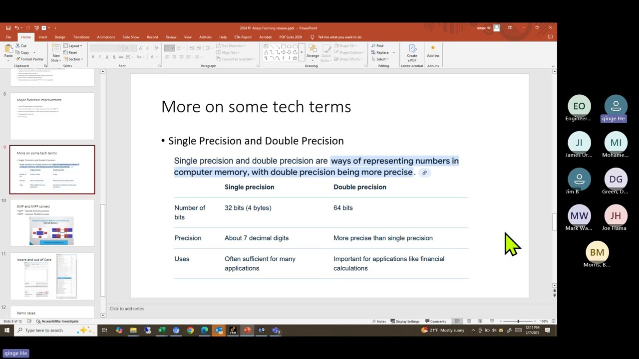Select slide 10 'SMP and MPP solvers' thumbnail
The width and height of the screenshot is (639, 359).
click(x=52, y=223)
